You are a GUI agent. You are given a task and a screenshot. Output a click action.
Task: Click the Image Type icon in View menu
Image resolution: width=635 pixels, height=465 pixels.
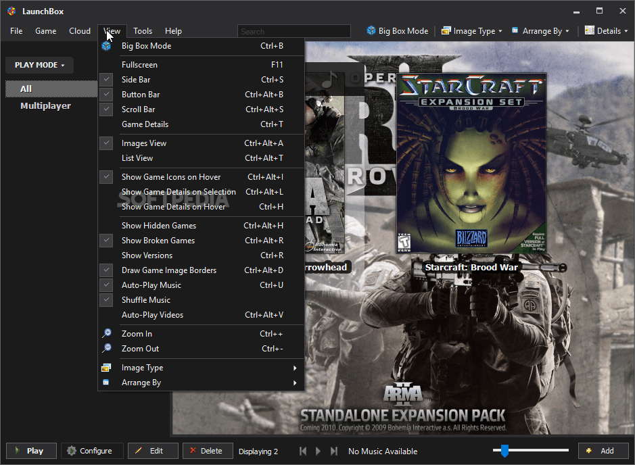coord(106,368)
